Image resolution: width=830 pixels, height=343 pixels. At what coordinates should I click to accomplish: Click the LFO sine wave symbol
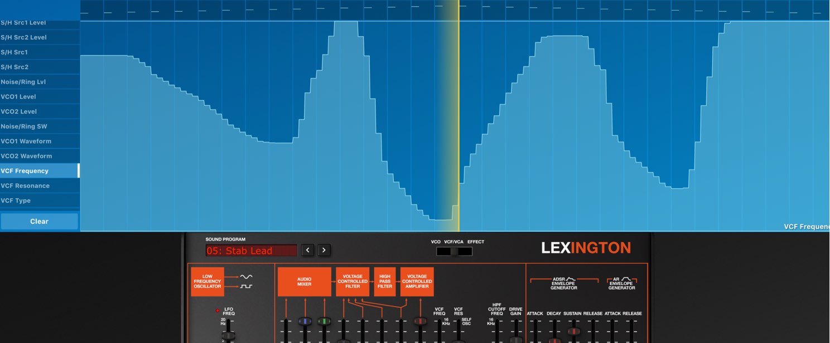(246, 276)
